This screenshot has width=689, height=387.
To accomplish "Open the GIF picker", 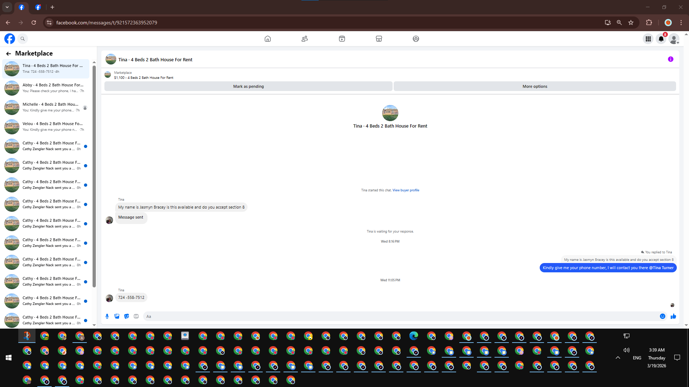I will point(136,316).
